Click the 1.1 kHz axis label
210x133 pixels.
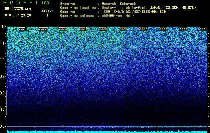point(2,43)
